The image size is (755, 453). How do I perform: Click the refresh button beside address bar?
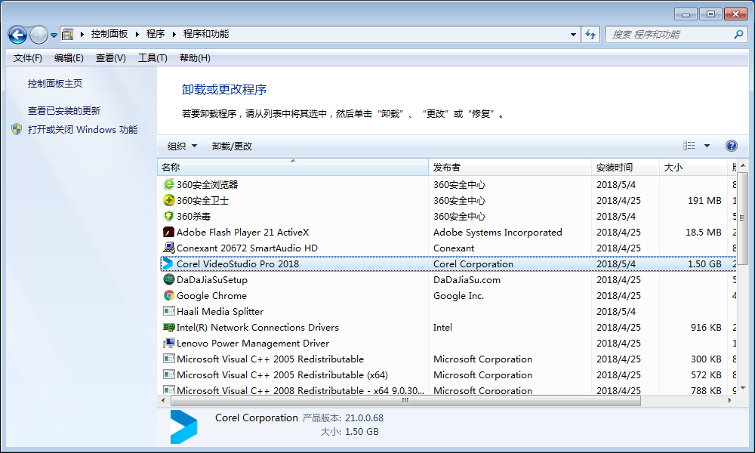(x=590, y=35)
